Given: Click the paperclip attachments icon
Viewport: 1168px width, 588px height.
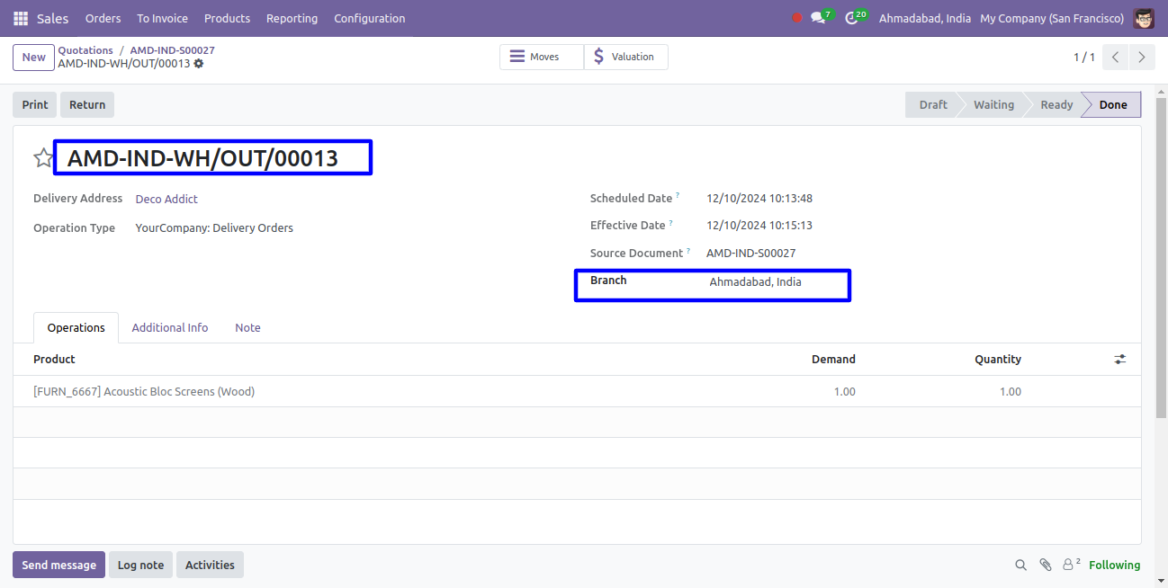Looking at the screenshot, I should click(1045, 565).
